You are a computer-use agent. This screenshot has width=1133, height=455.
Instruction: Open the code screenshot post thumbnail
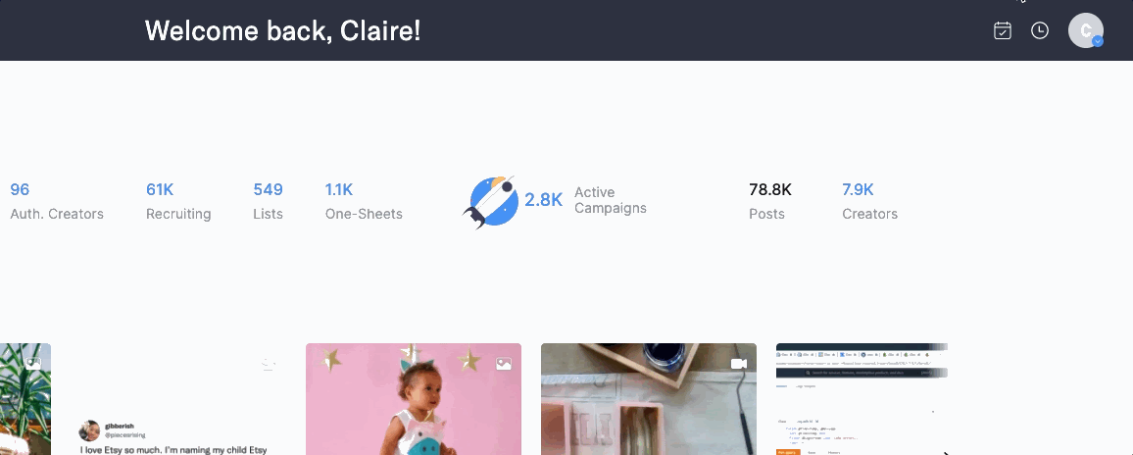coord(862,399)
